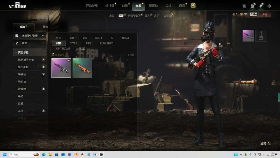The width and height of the screenshot is (280, 158).
Task: Open the 其他 category
Action: click(30, 111)
